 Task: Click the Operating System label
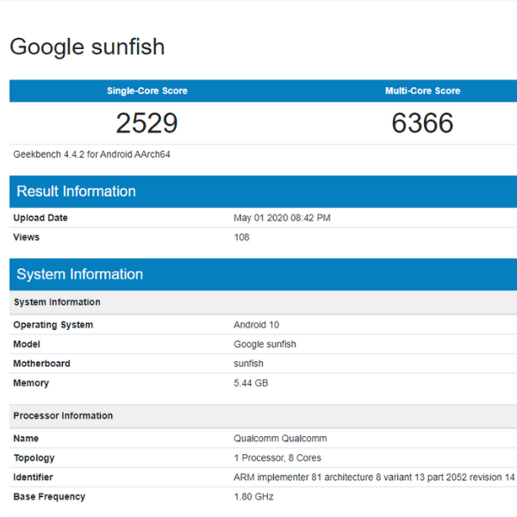pyautogui.click(x=53, y=325)
